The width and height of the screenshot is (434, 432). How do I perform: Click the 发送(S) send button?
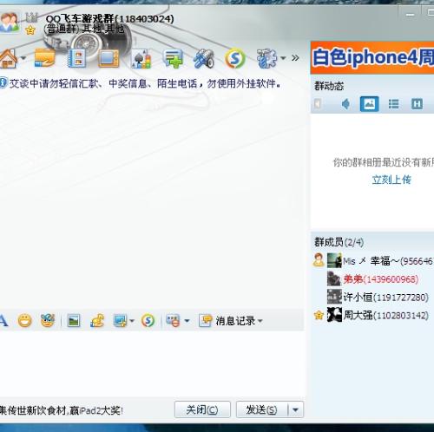point(262,409)
